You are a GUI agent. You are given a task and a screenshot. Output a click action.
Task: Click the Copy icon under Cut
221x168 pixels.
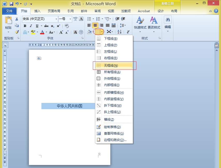tap(17, 25)
